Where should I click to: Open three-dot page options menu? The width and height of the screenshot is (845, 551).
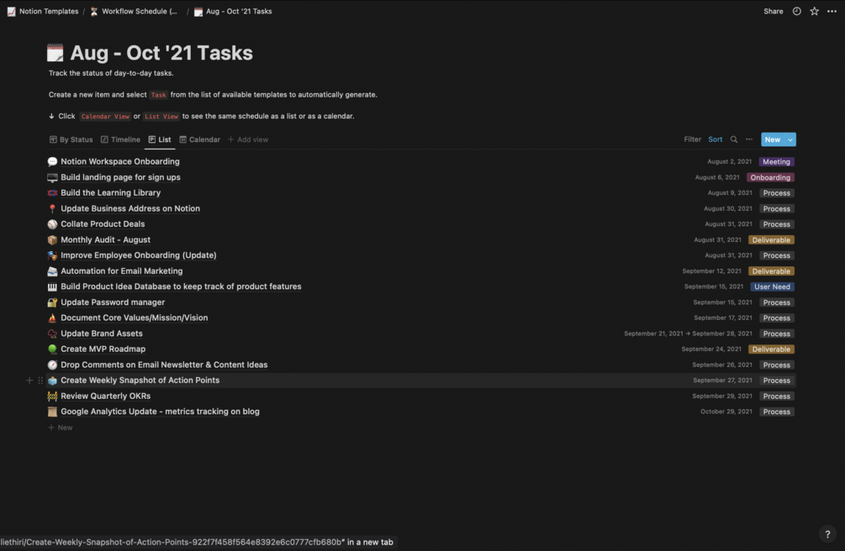click(x=832, y=12)
